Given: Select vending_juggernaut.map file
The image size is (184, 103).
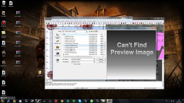Looking at the screenshot, I should tap(71, 47).
